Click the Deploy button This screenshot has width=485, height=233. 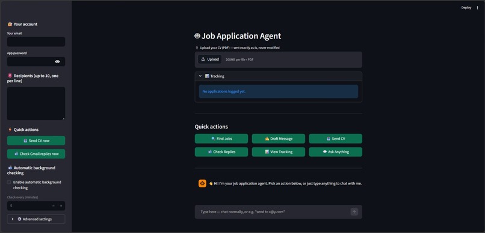click(466, 8)
